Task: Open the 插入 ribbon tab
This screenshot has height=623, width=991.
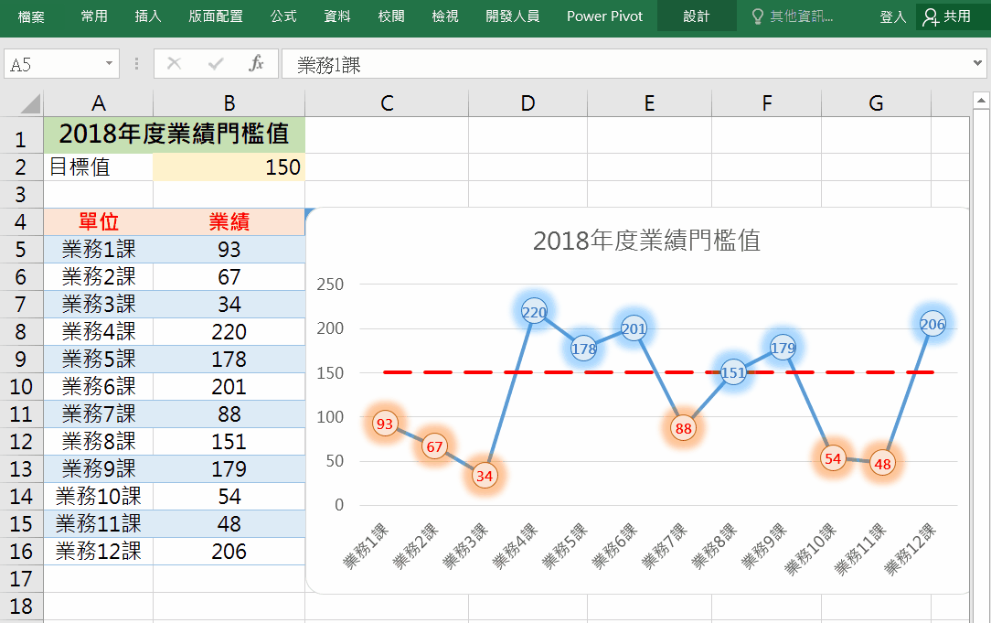Action: (x=148, y=16)
